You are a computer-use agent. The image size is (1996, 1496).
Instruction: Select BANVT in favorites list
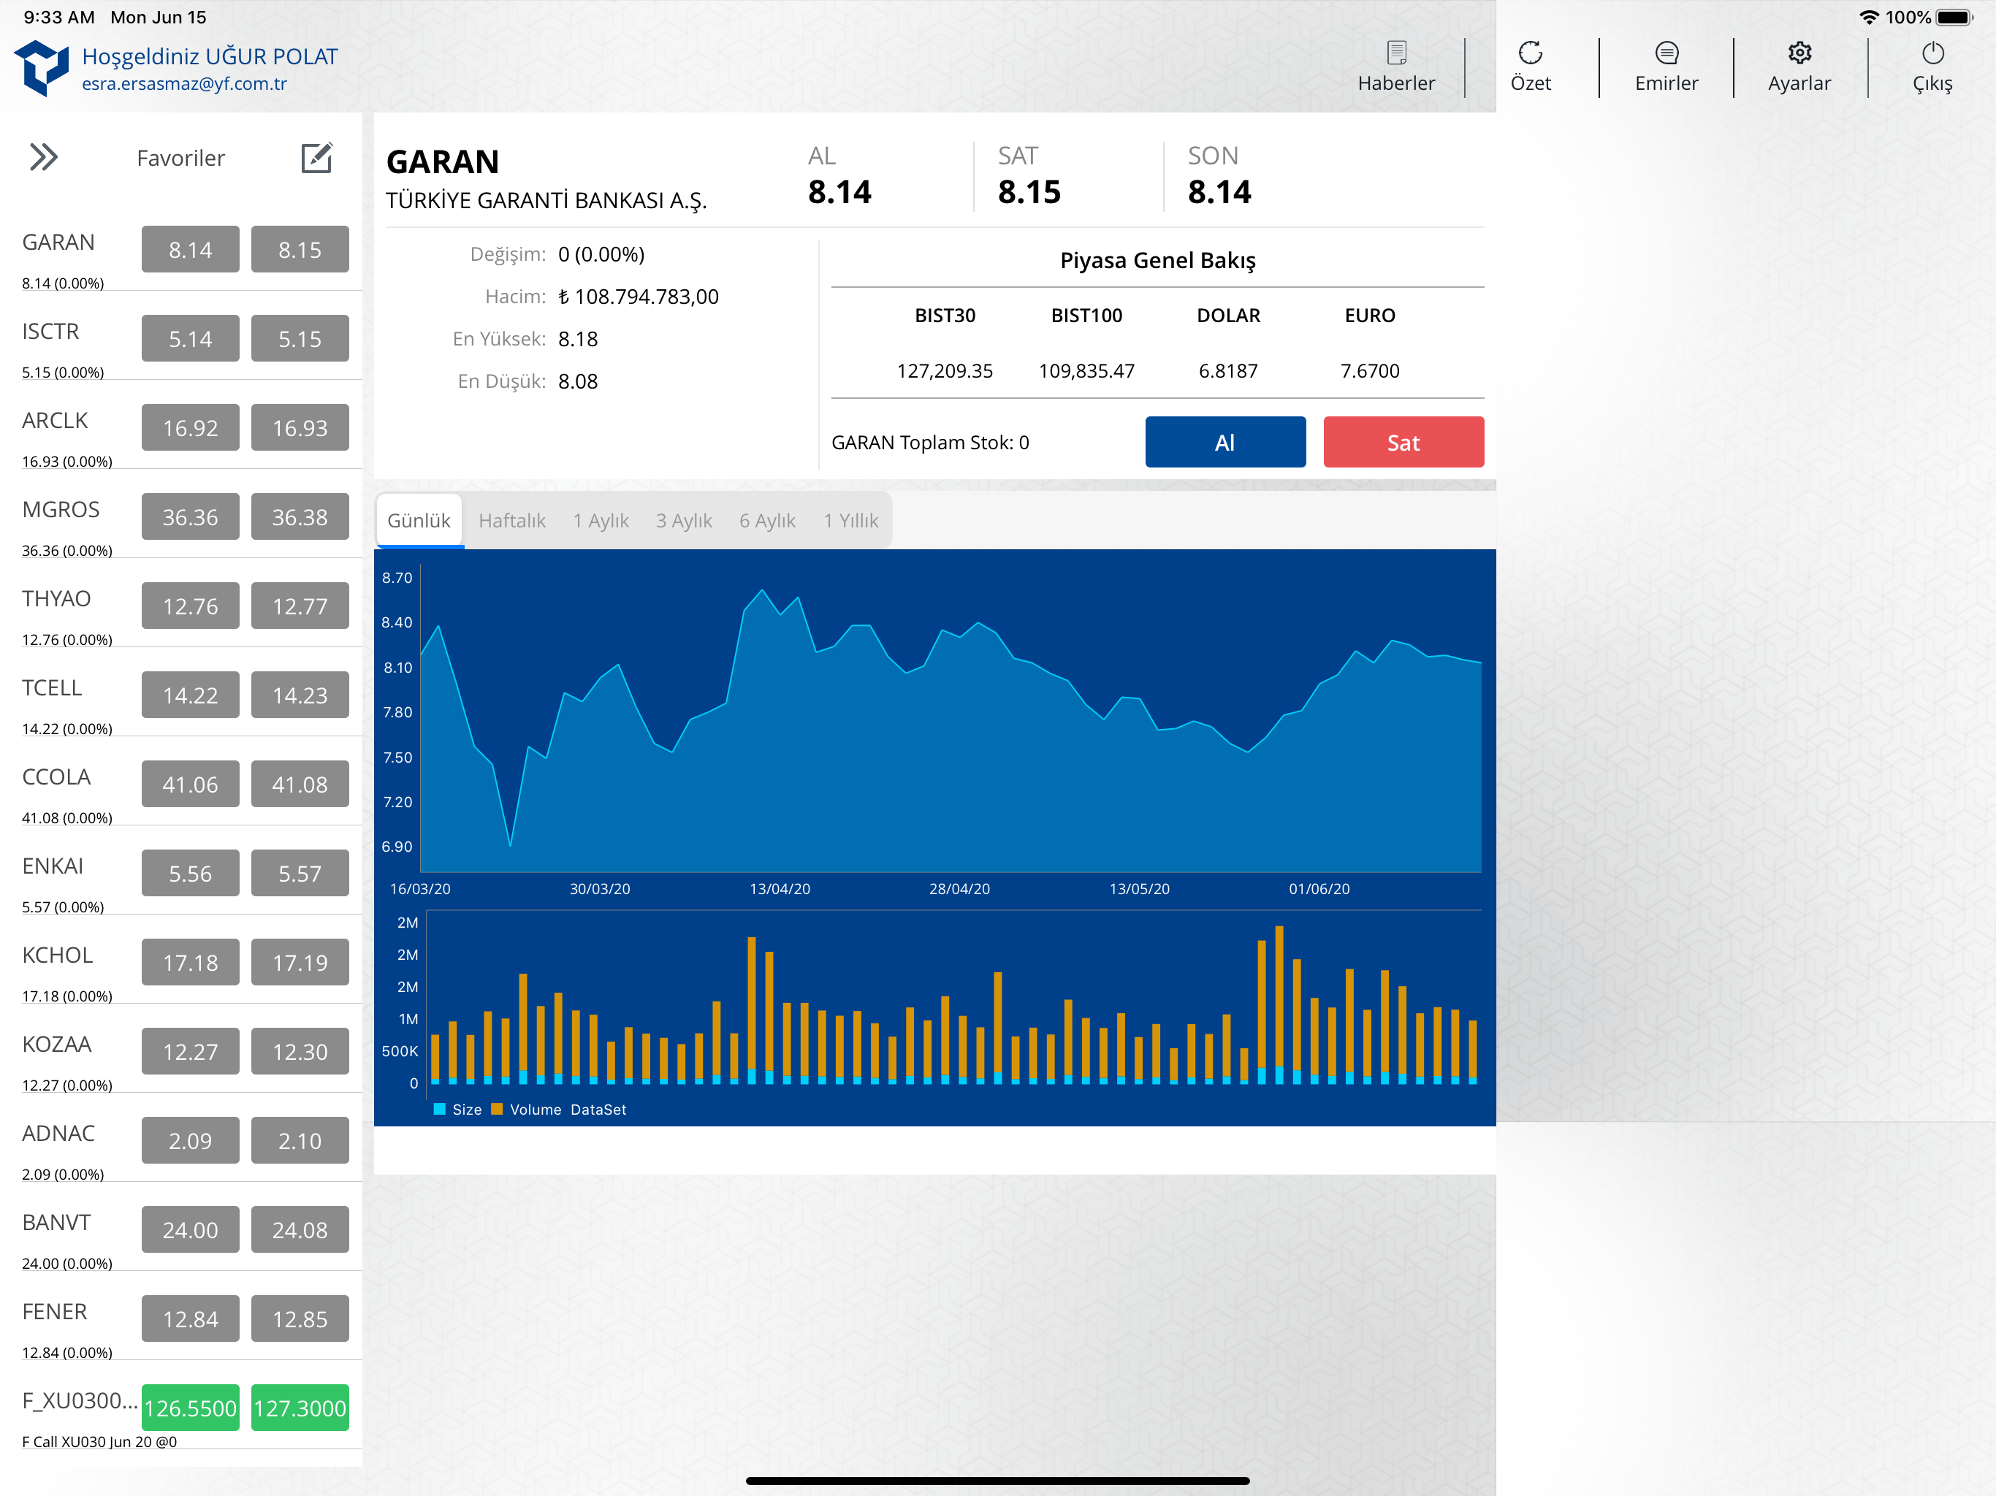(x=57, y=1224)
